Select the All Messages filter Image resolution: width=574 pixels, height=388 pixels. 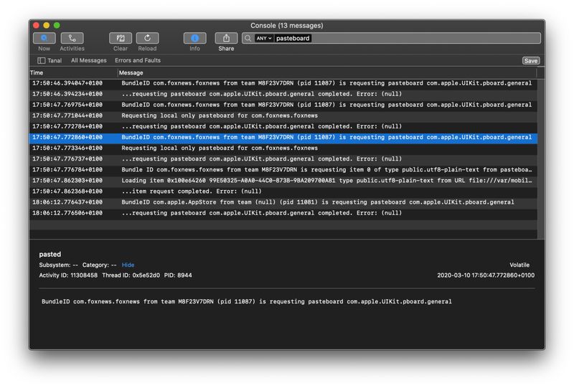click(88, 61)
